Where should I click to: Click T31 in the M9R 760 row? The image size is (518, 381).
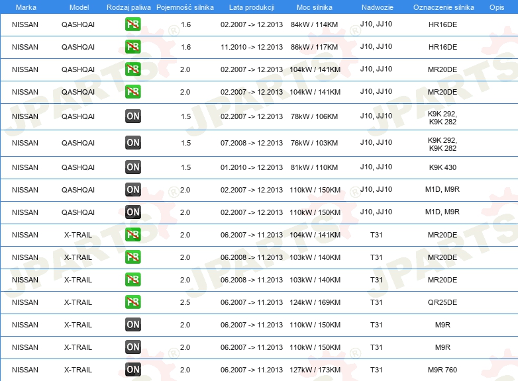(x=376, y=370)
